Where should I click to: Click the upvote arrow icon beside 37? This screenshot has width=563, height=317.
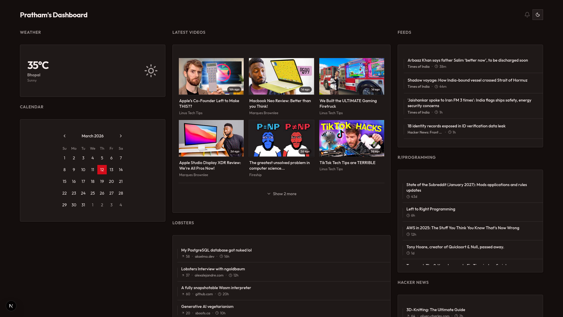pyautogui.click(x=183, y=275)
